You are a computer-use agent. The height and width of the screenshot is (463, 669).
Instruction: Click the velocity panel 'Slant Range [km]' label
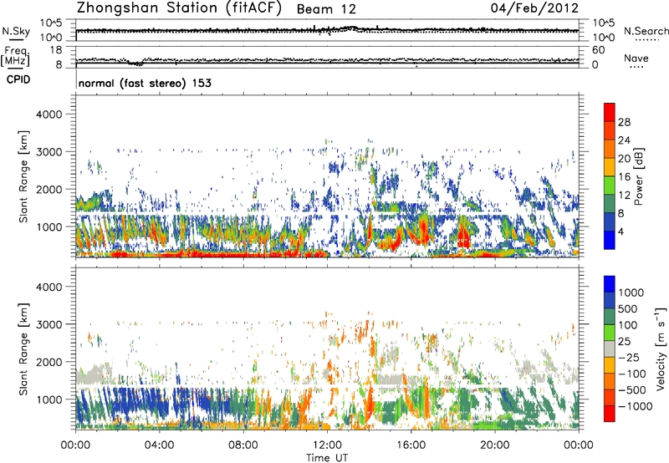click(x=23, y=349)
